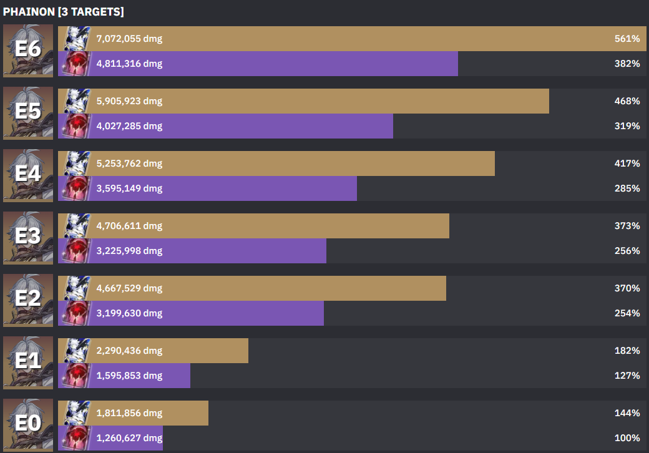Screen dimensions: 649x453
Task: Click the white-haired light cone icon beside 5,253,762 dmg
Action: tap(77, 163)
